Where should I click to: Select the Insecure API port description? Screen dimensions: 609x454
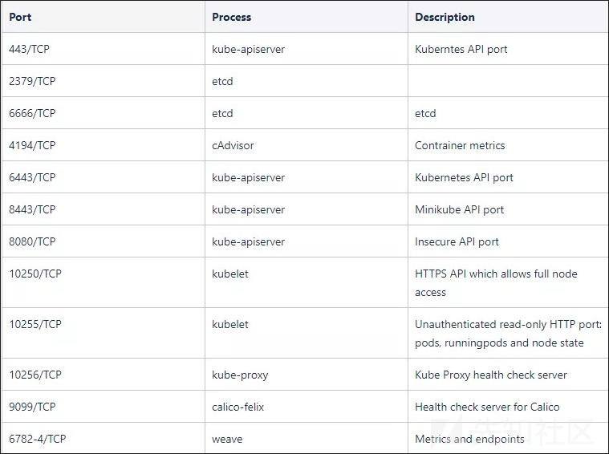tap(457, 241)
